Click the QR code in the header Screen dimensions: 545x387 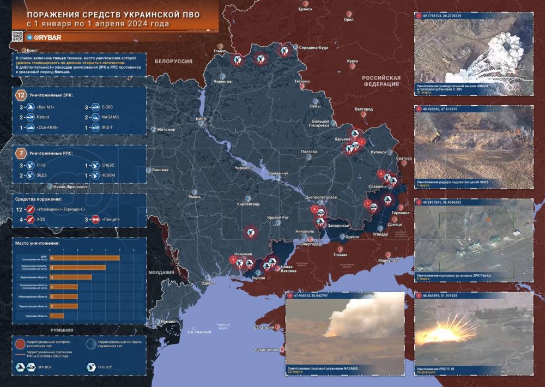17,37
